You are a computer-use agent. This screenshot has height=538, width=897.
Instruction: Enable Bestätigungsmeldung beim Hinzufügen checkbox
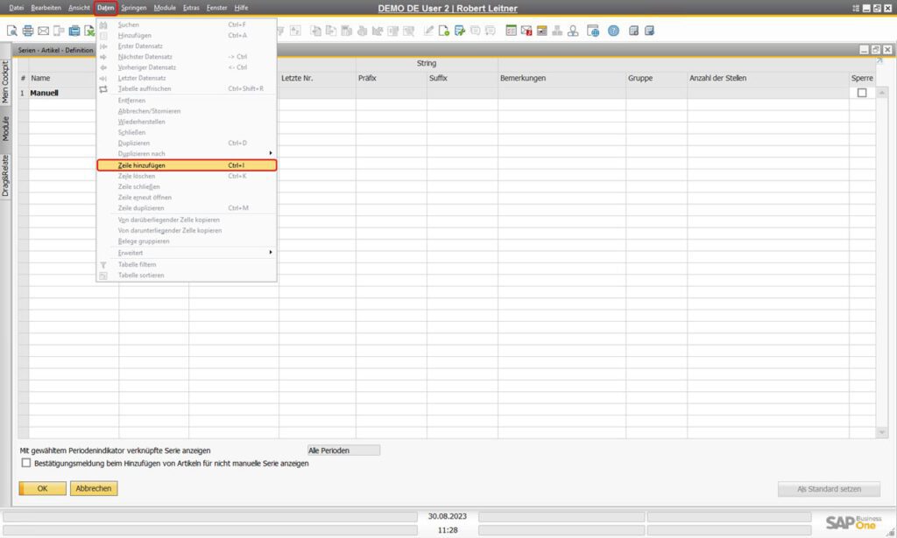[25, 463]
